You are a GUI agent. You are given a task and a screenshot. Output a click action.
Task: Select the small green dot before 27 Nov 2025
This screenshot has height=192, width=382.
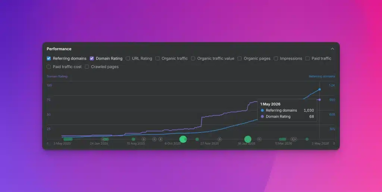(x=197, y=139)
